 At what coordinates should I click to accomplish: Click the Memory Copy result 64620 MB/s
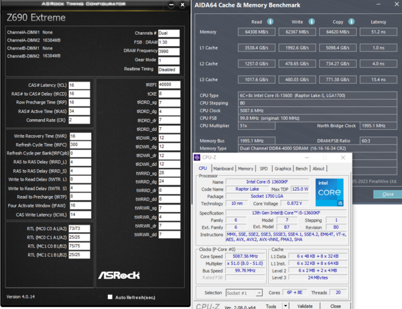tap(338, 32)
